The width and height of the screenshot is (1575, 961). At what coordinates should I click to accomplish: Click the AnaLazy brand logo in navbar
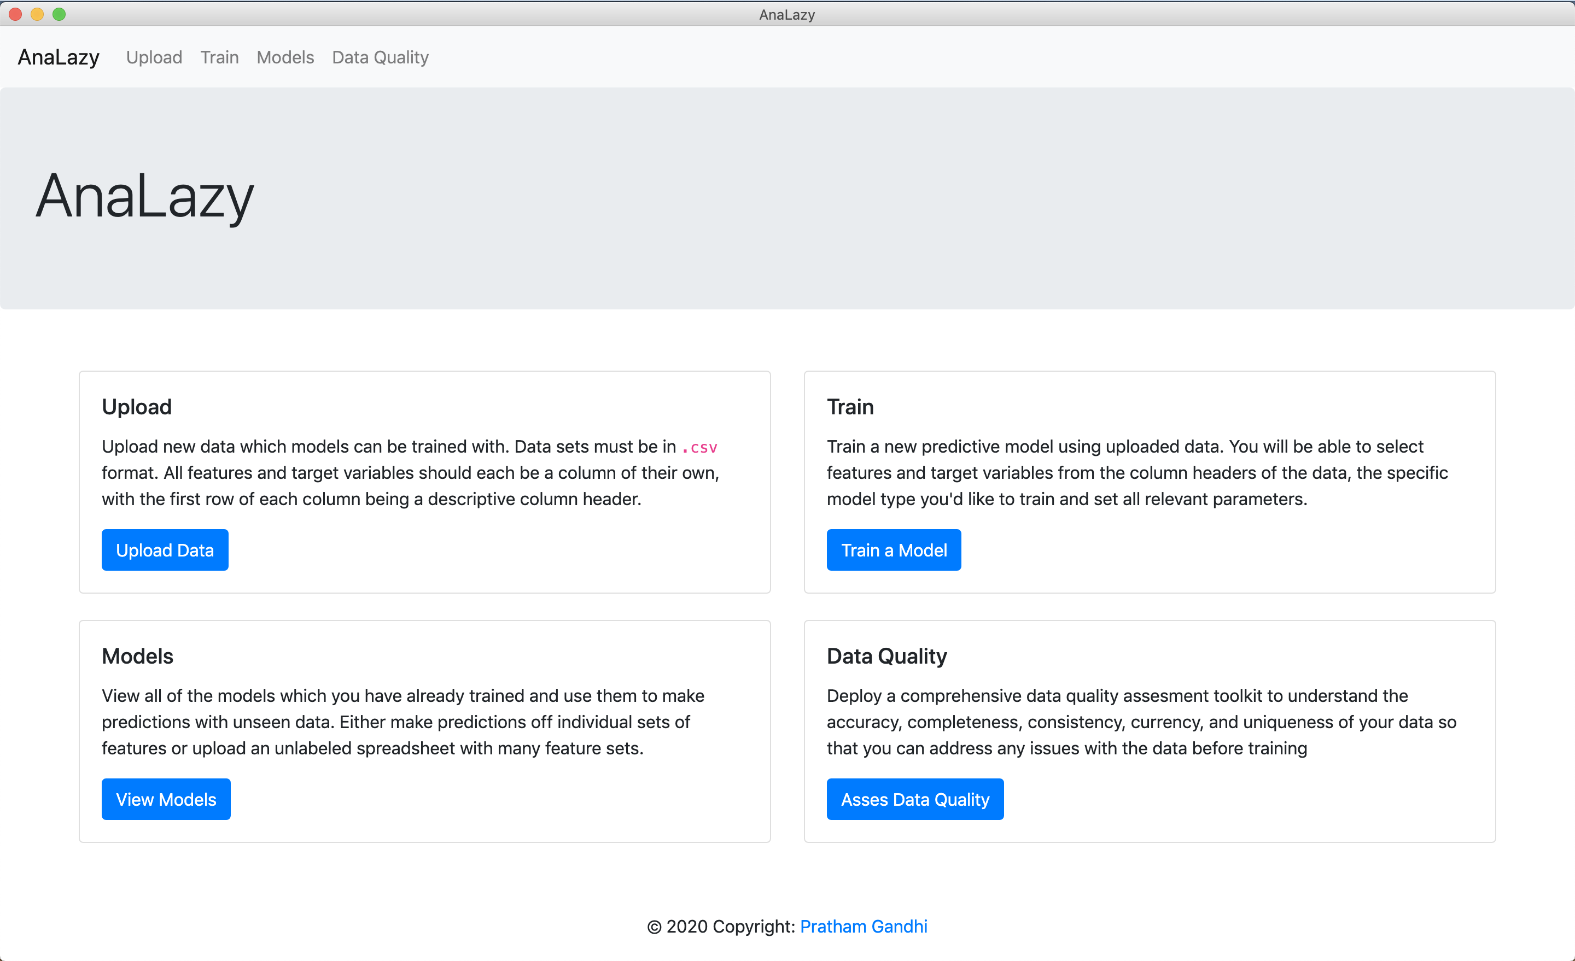click(x=58, y=57)
